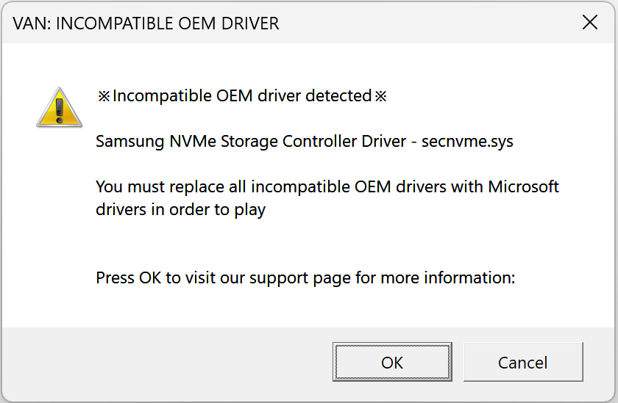Click the 'Samsung NVMe Storage Controller Driver' text
The height and width of the screenshot is (403, 618).
coord(251,142)
